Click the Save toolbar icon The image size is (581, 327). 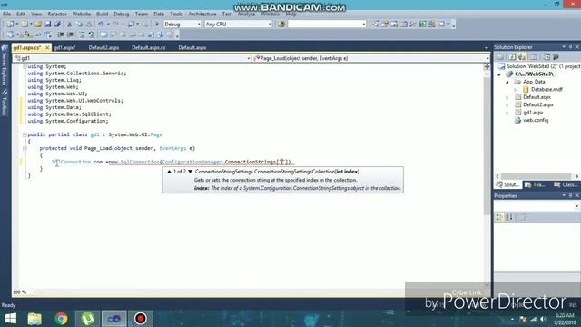pyautogui.click(x=48, y=25)
